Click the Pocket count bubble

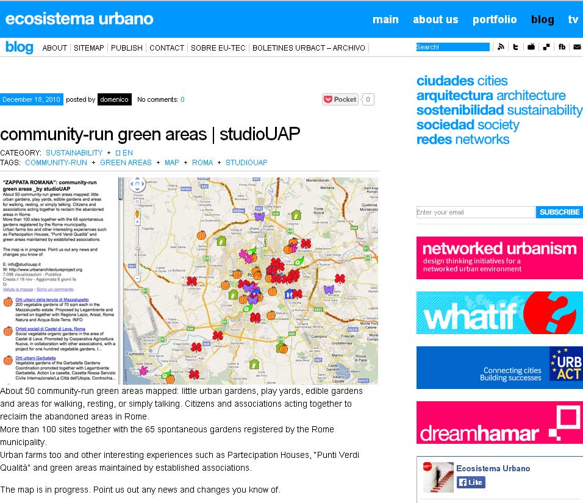pos(368,99)
